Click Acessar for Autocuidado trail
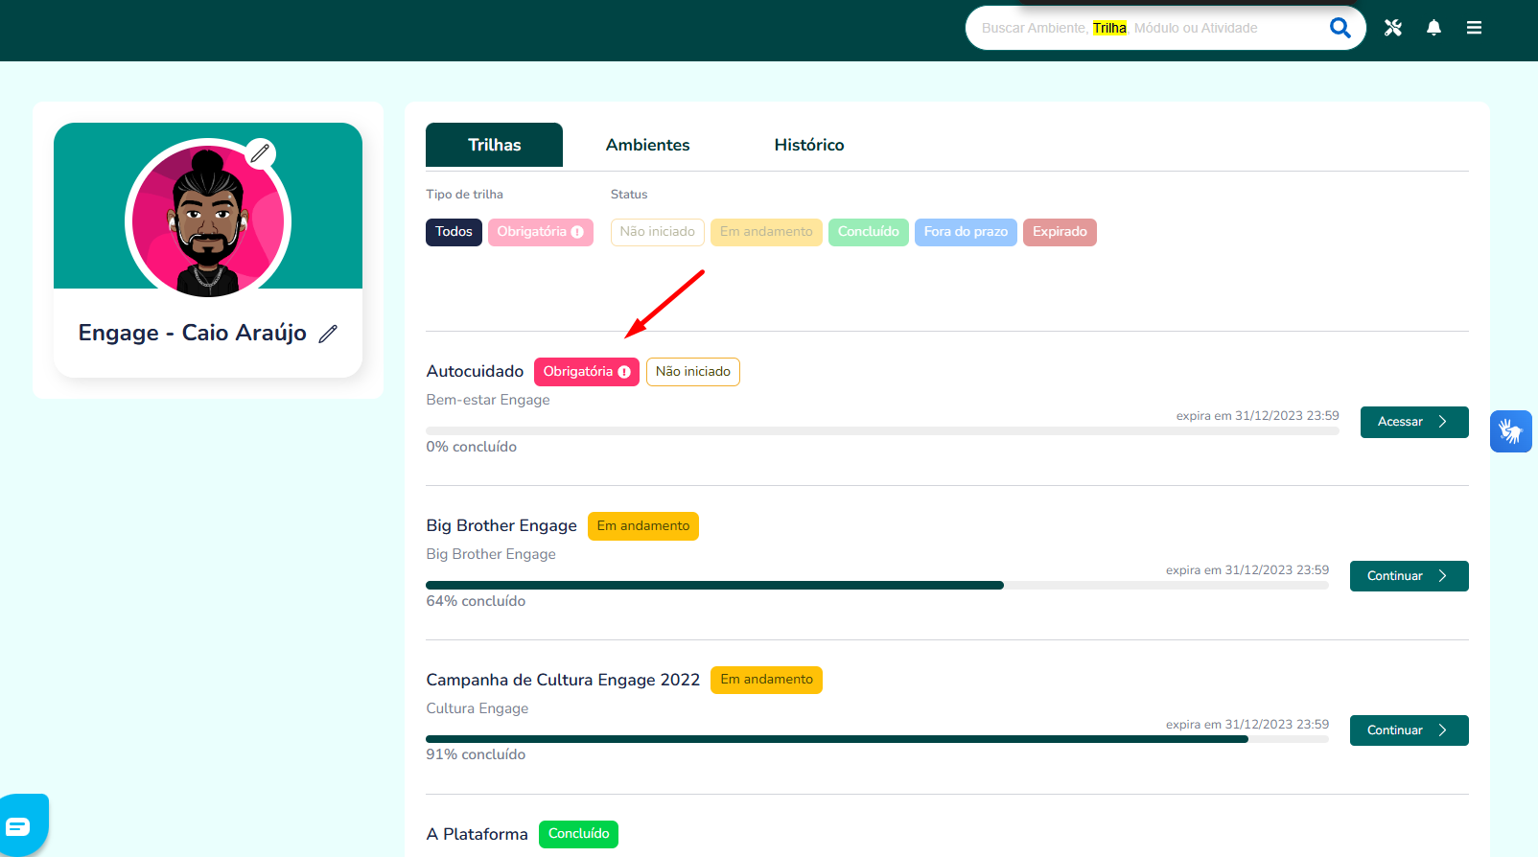The width and height of the screenshot is (1538, 857). pos(1414,422)
